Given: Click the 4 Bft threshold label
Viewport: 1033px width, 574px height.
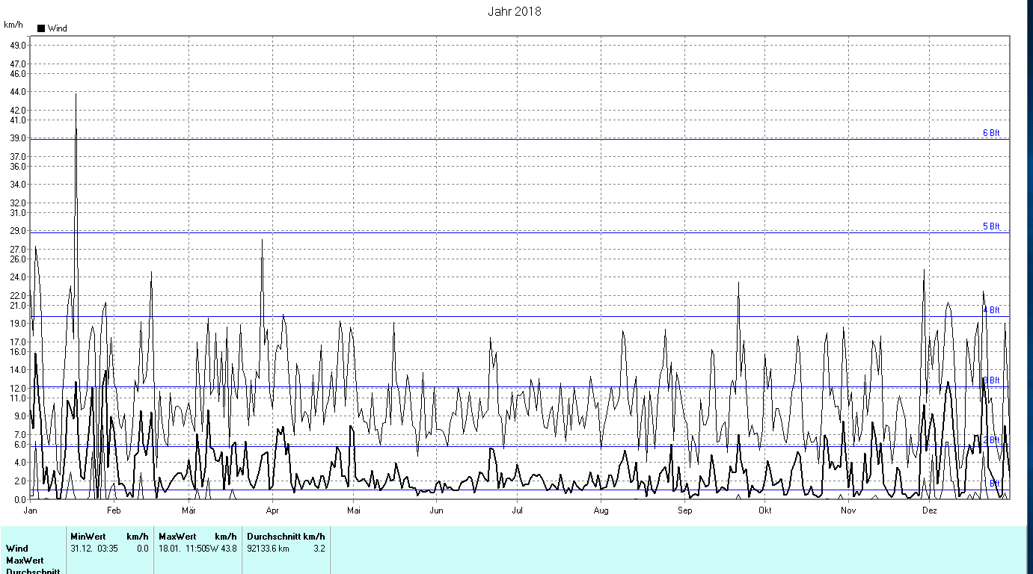Looking at the screenshot, I should point(991,310).
